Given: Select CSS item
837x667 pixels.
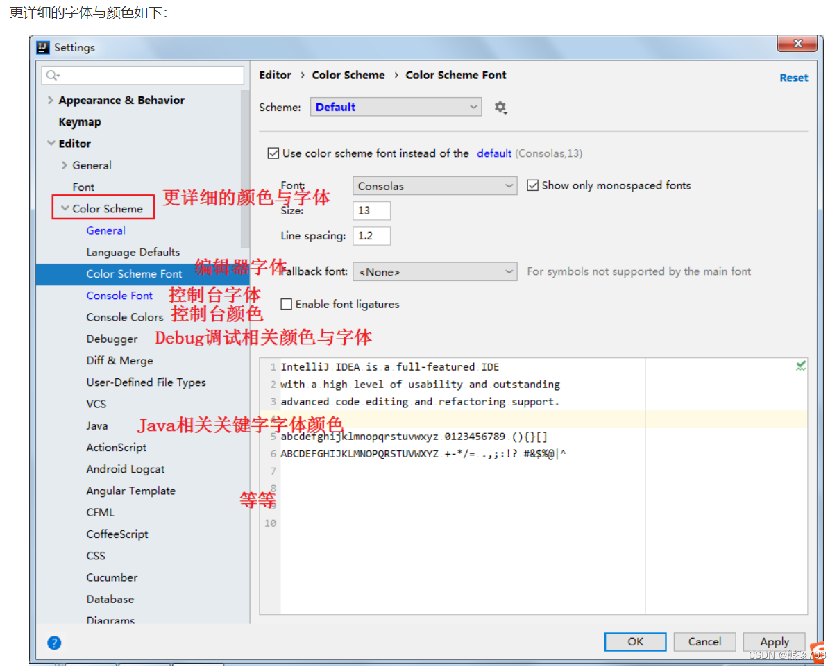Looking at the screenshot, I should [96, 555].
